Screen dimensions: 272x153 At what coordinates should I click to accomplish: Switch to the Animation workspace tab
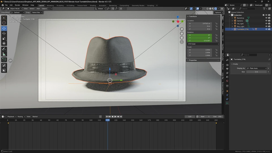click(x=103, y=6)
